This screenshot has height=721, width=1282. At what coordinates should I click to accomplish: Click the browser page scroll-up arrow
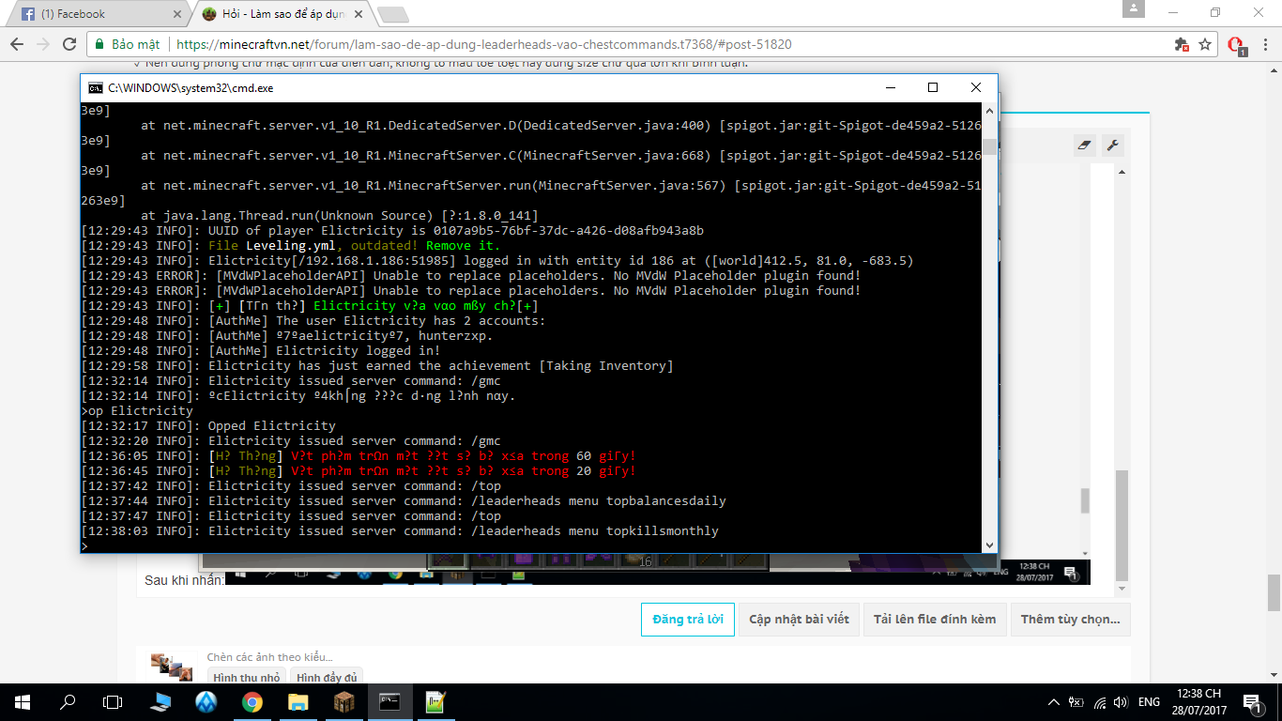1274,69
